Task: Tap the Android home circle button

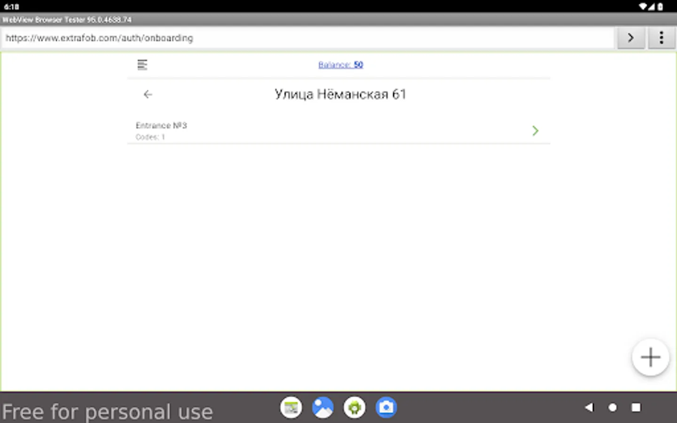Action: pos(613,407)
